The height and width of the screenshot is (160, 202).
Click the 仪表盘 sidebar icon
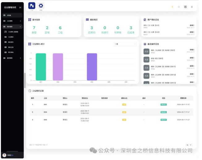coord(4,15)
